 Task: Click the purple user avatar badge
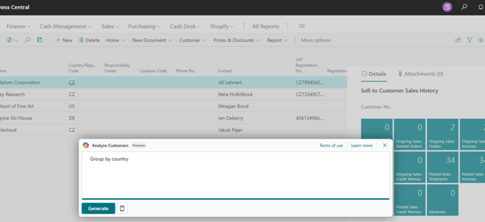coord(447,7)
